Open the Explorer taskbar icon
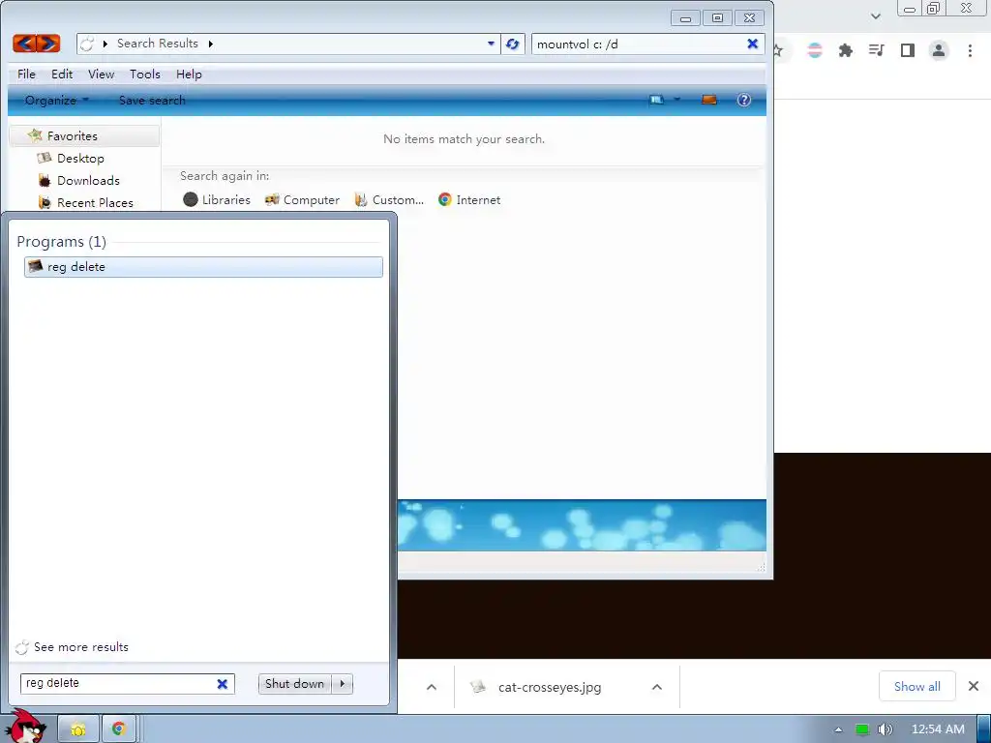The image size is (991, 743). pos(78,729)
